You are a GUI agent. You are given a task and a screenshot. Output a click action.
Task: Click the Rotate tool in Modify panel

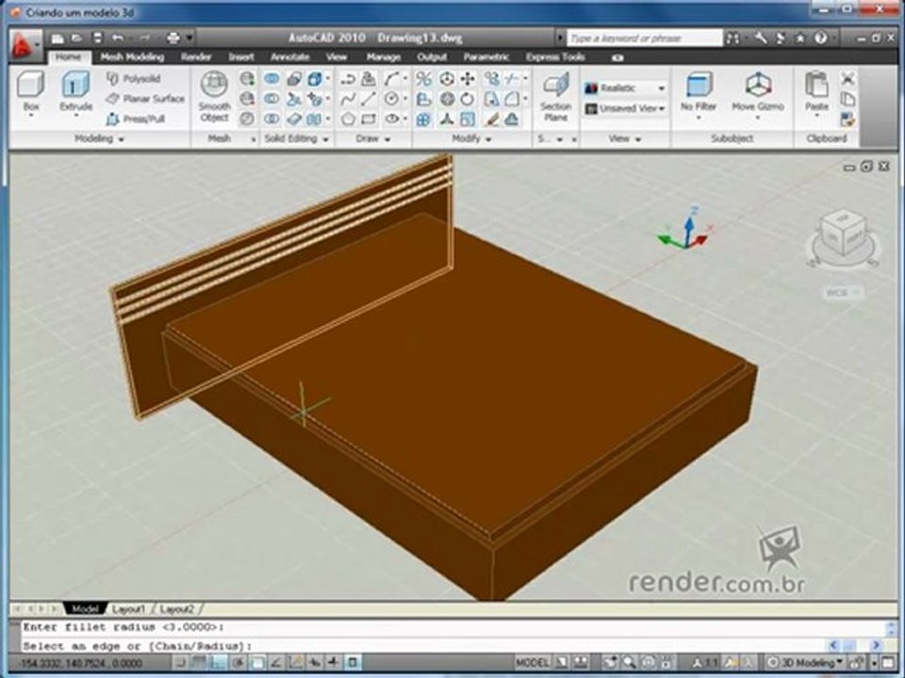(x=468, y=99)
